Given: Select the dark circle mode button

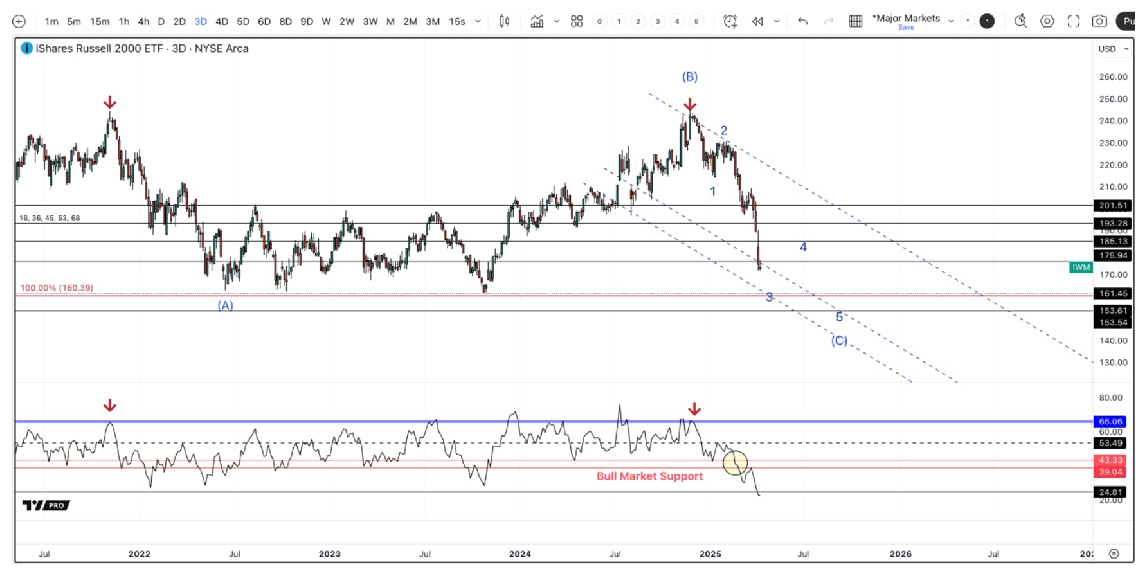Looking at the screenshot, I should point(987,21).
